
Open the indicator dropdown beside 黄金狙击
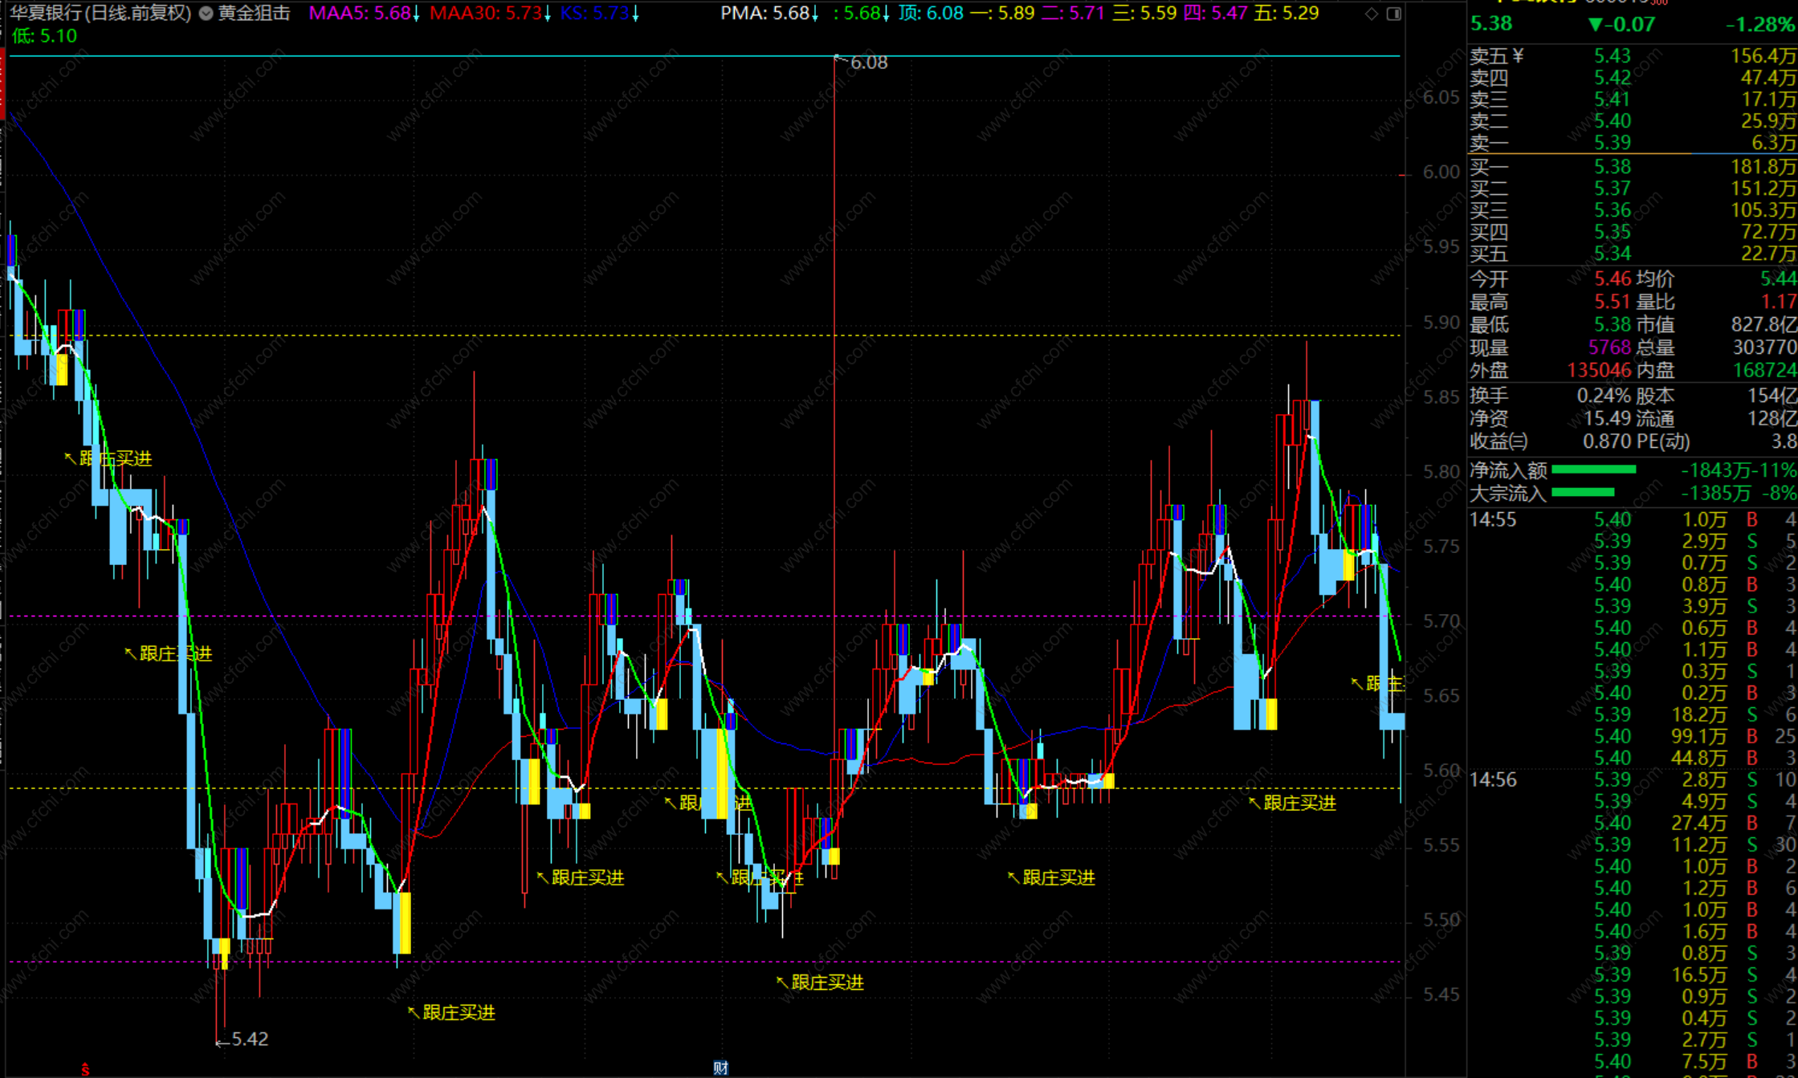206,14
